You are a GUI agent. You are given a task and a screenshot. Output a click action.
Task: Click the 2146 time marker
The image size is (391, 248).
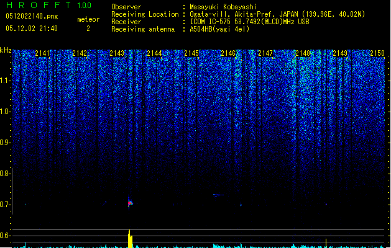coord(228,53)
